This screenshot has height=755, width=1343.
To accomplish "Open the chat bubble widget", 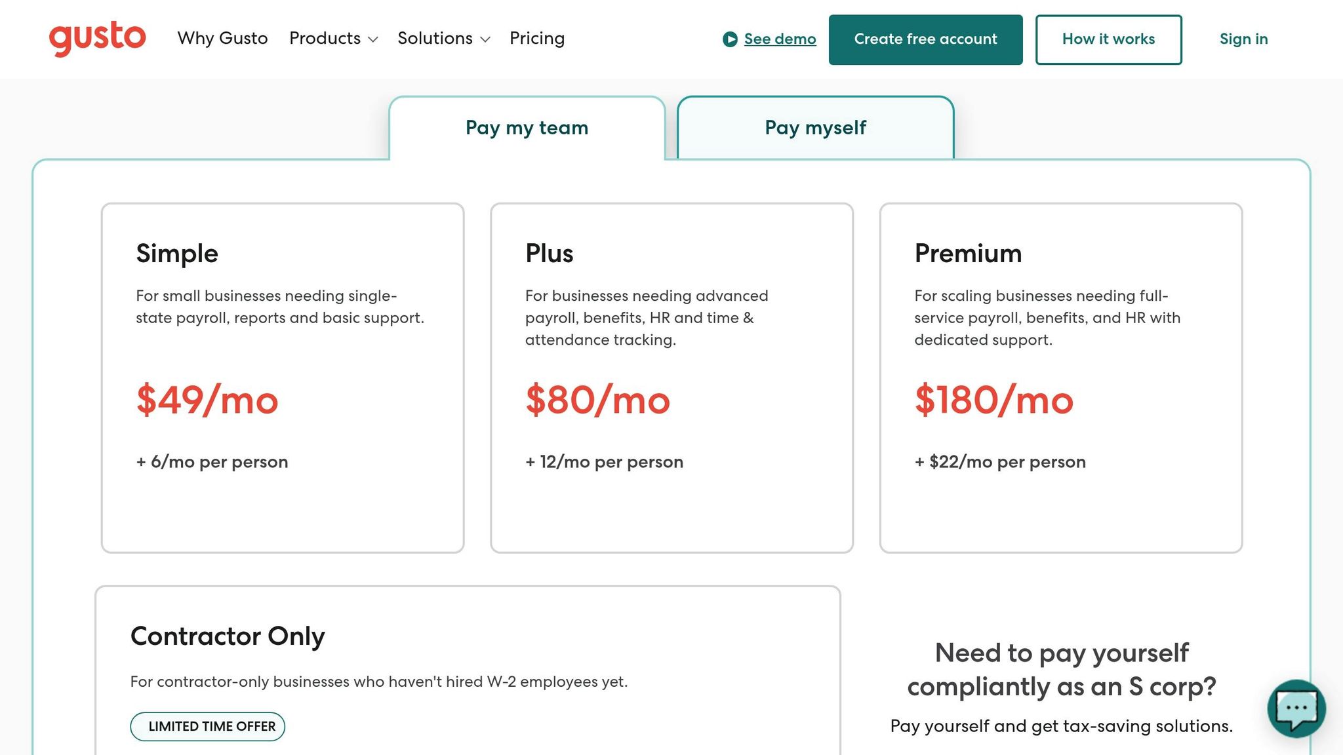I will [1296, 708].
